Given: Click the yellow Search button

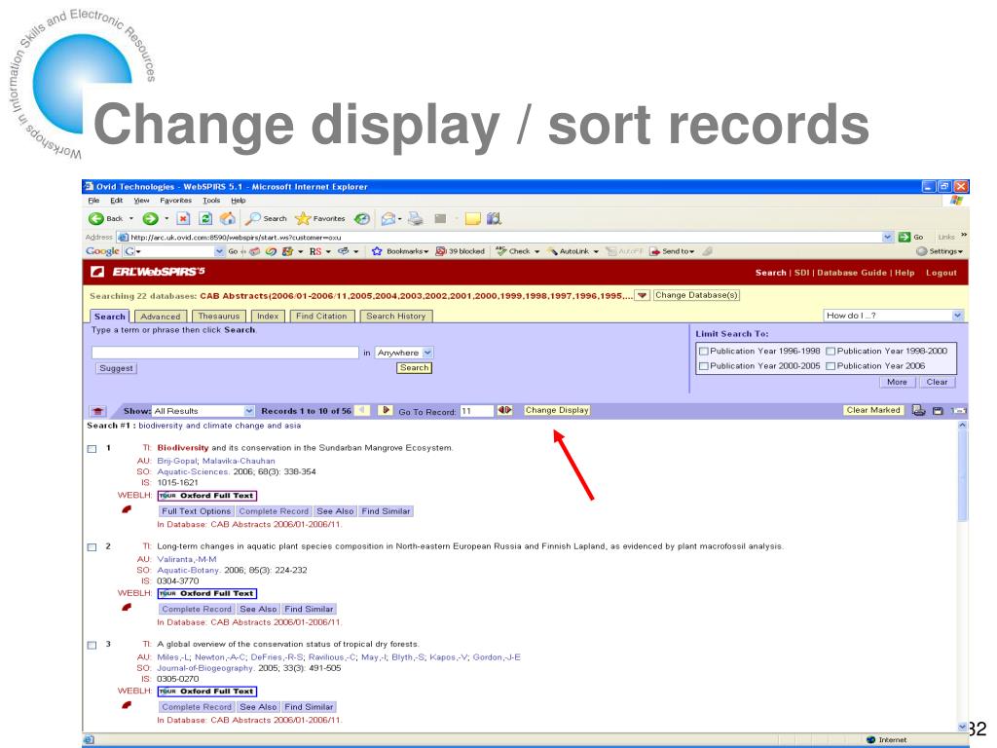Looking at the screenshot, I should point(414,367).
